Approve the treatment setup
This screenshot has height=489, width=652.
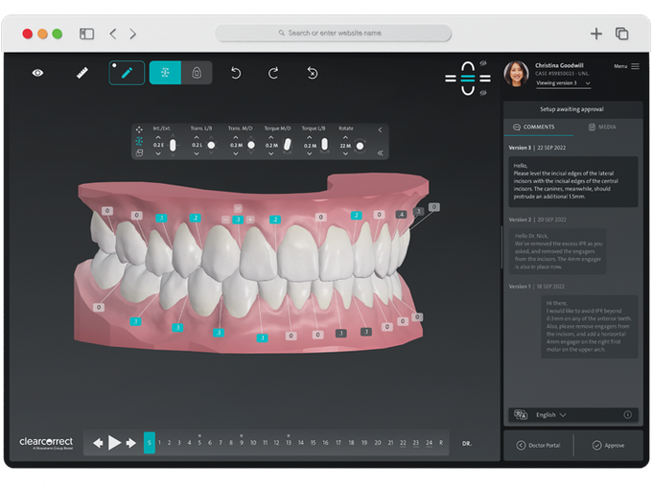pos(608,445)
